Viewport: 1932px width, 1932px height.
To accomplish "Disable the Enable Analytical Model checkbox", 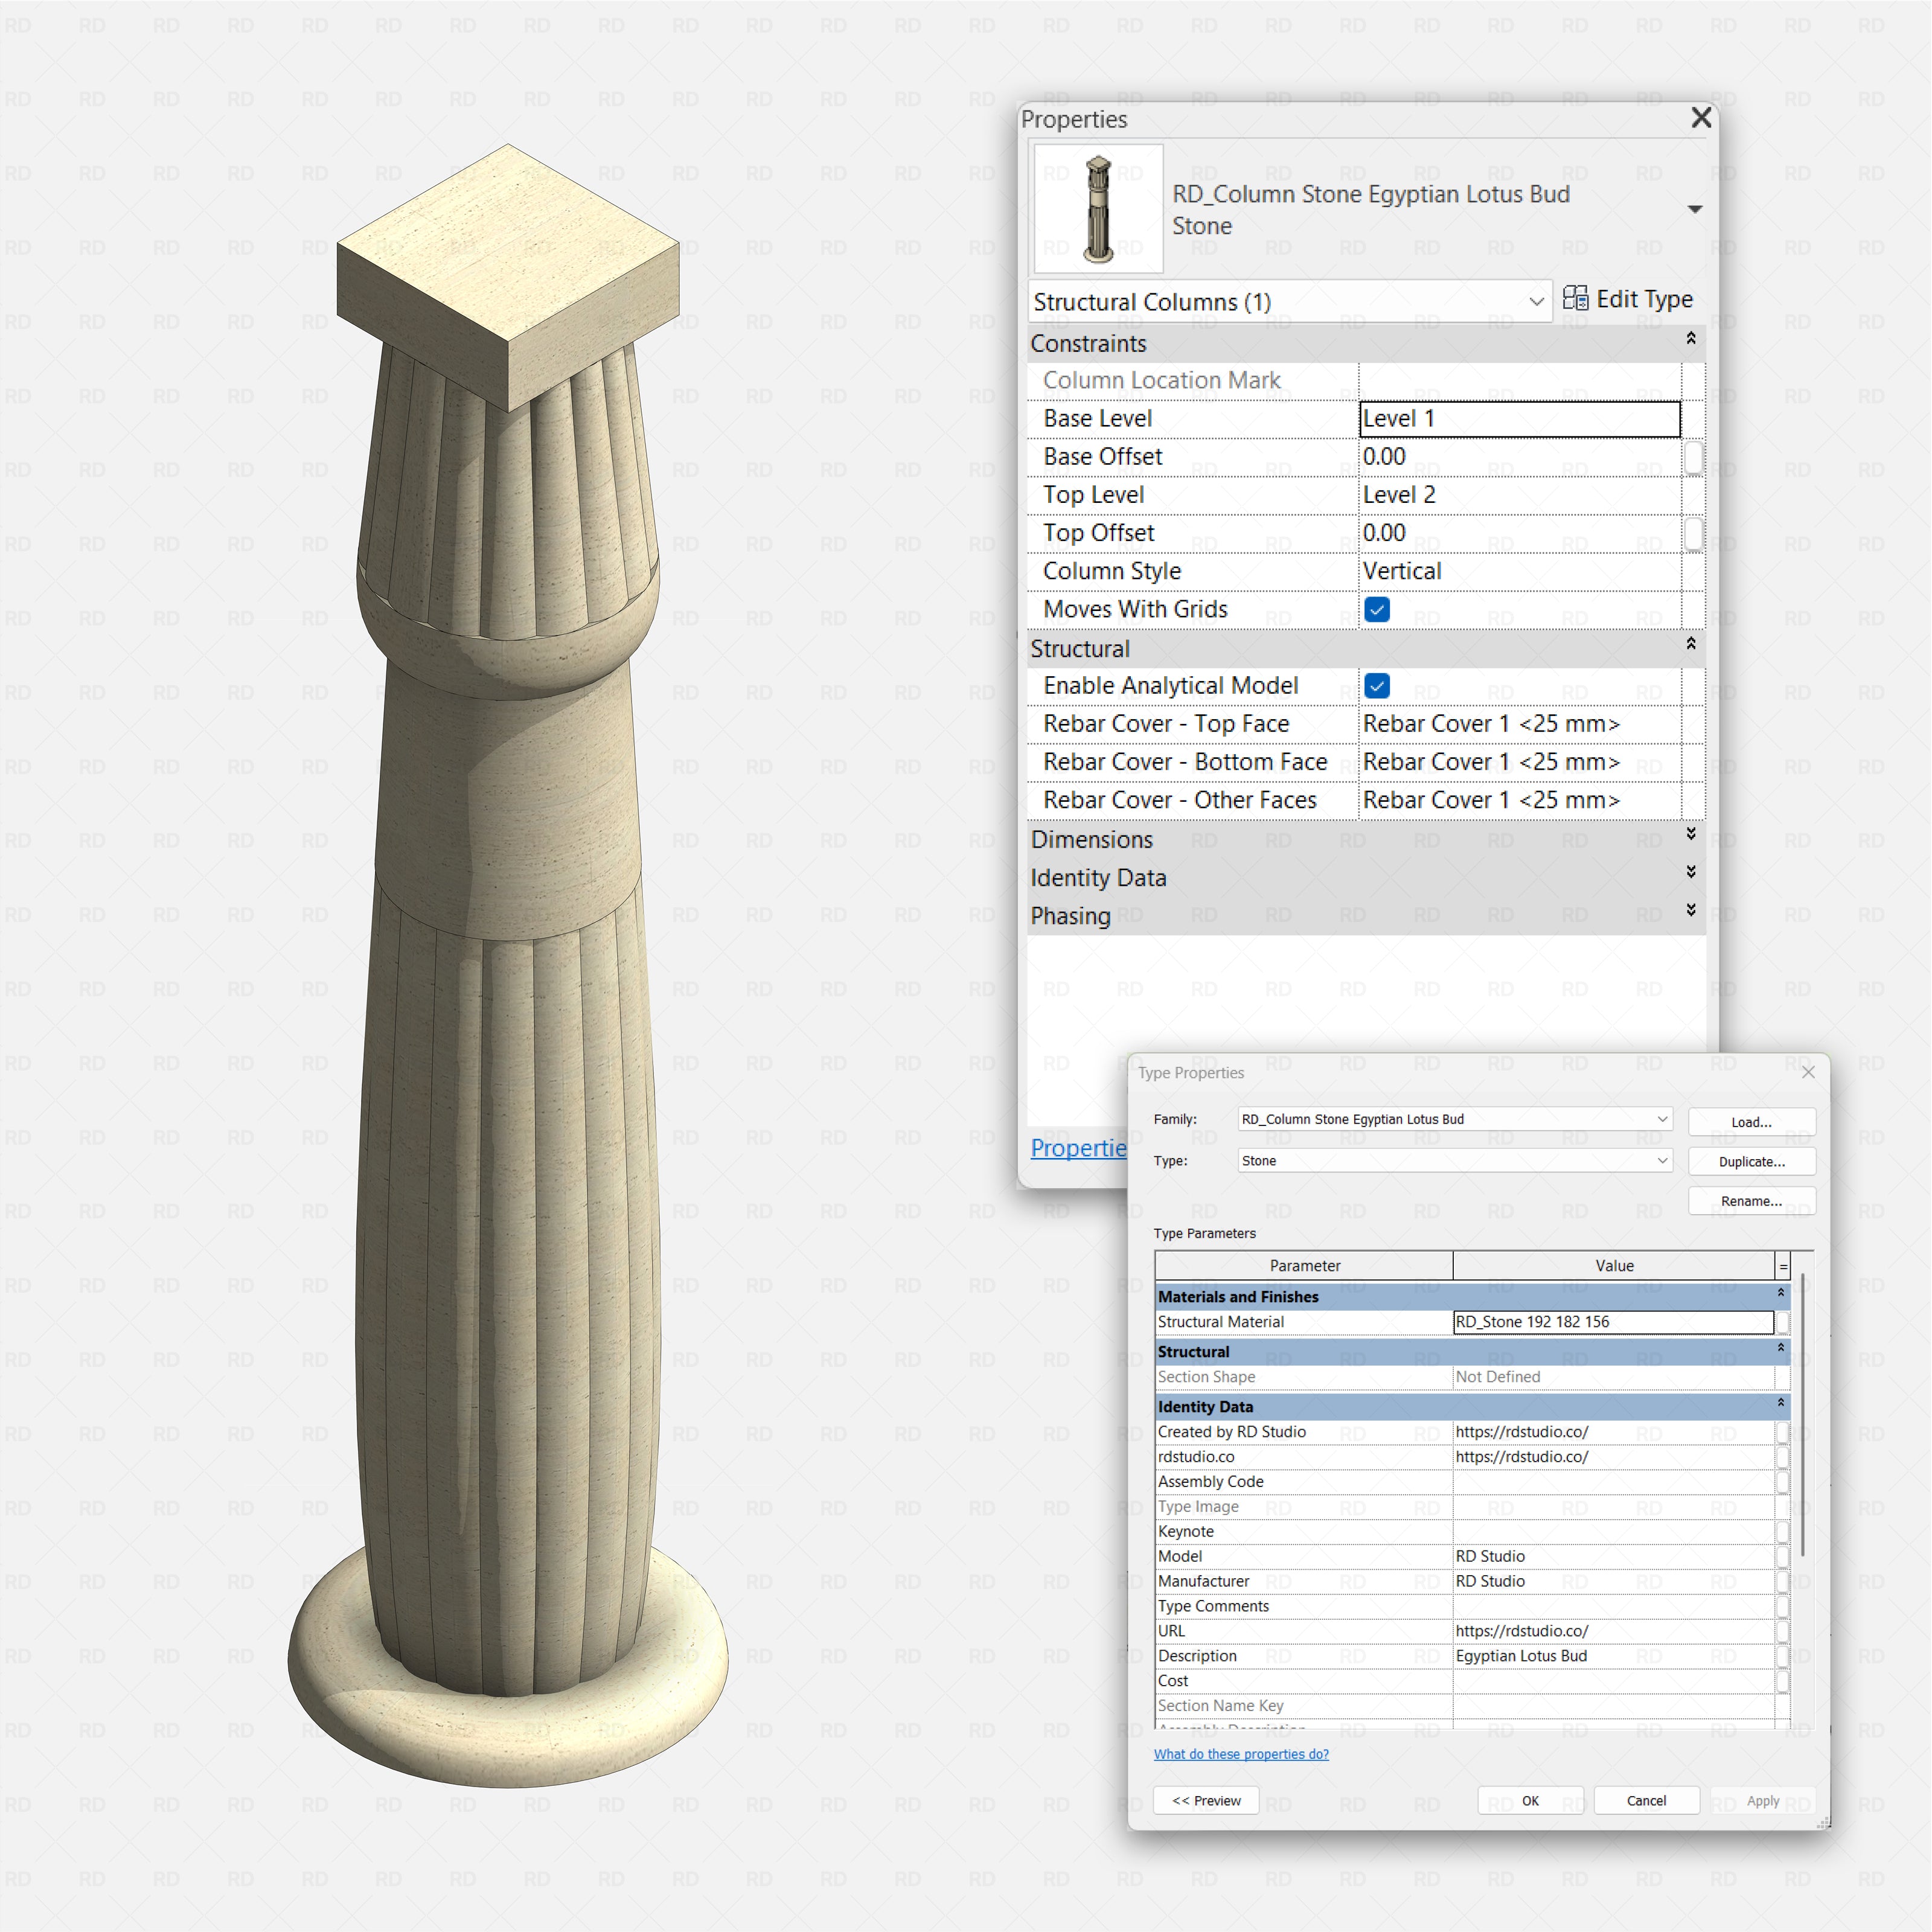I will click(x=1377, y=686).
